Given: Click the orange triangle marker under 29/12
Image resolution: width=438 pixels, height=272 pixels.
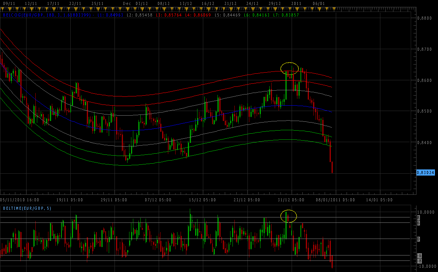Looking at the screenshot, I should 275,9.
